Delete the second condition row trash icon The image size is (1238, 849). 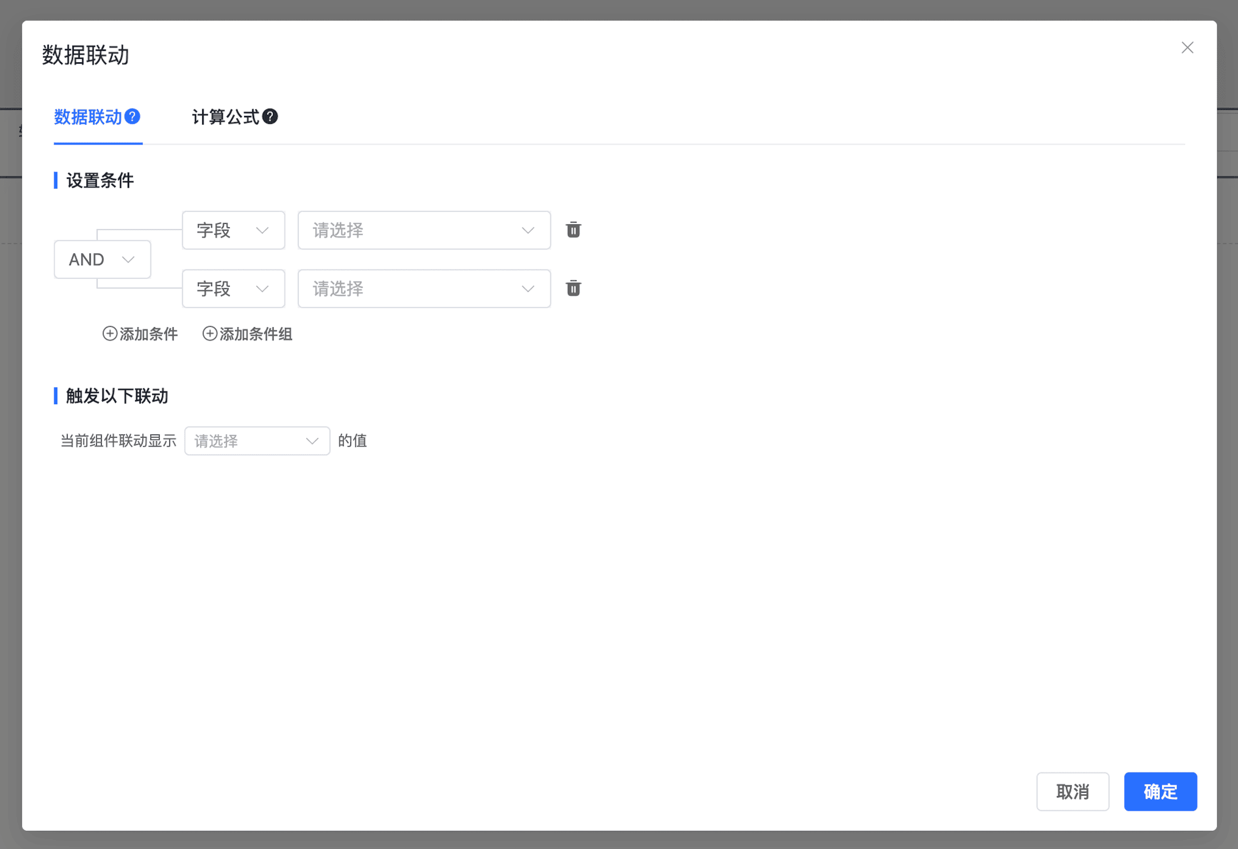pyautogui.click(x=573, y=288)
